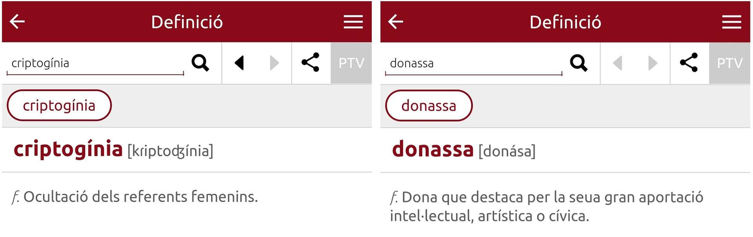Click the criptogínia headword title
The width and height of the screenshot is (753, 237).
[68, 150]
